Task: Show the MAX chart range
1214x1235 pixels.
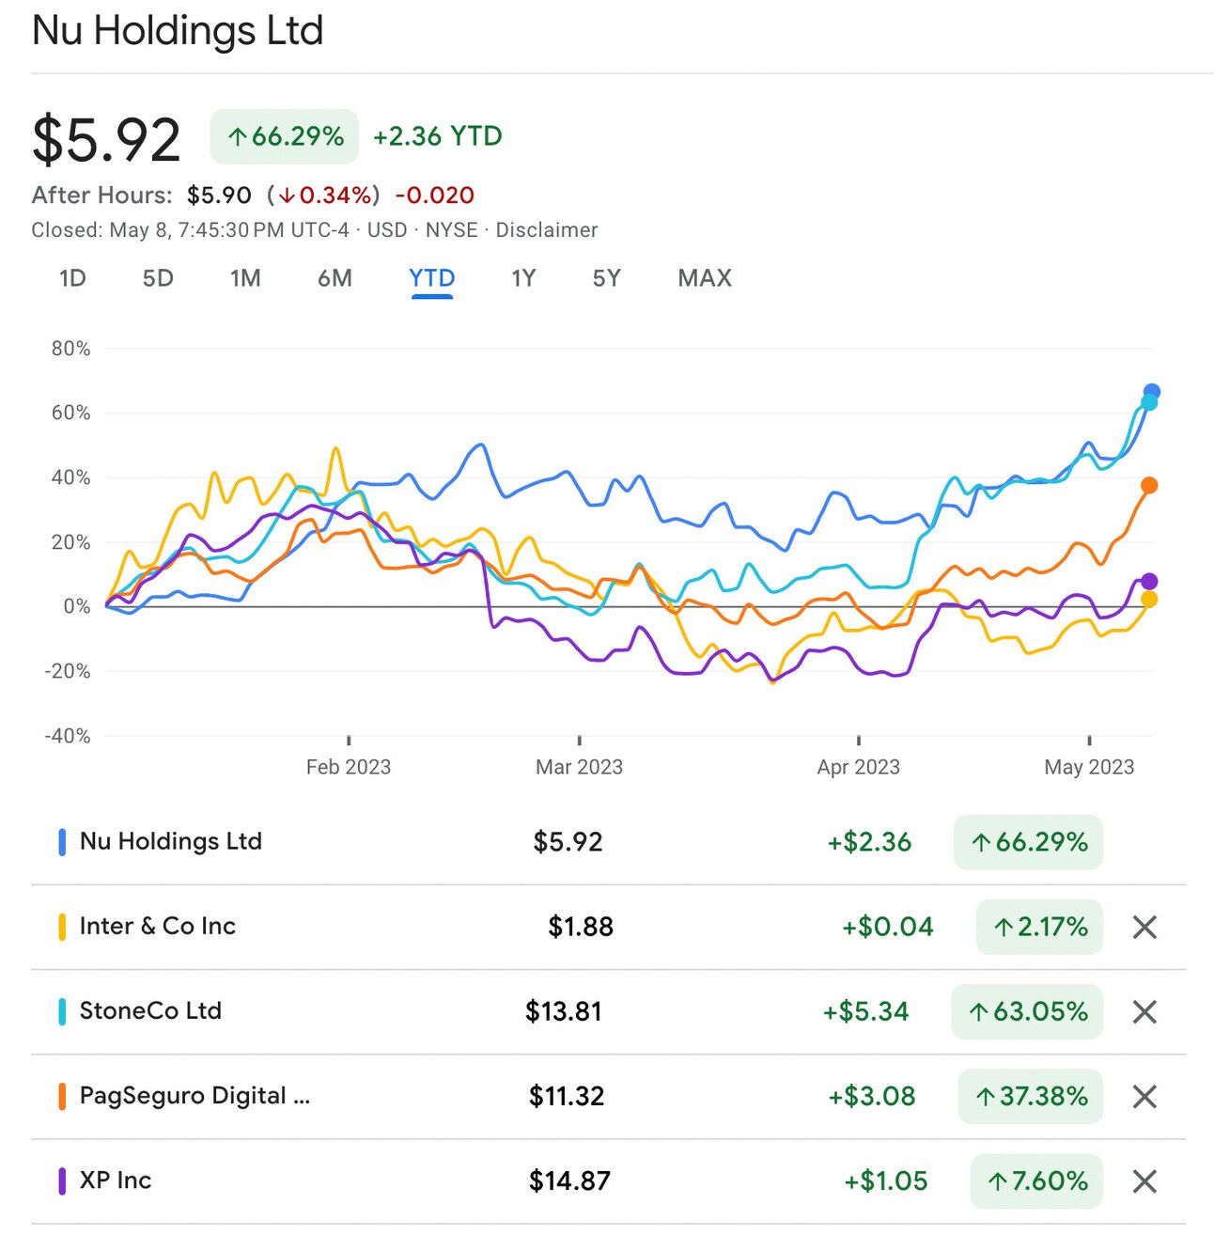Action: (x=705, y=278)
